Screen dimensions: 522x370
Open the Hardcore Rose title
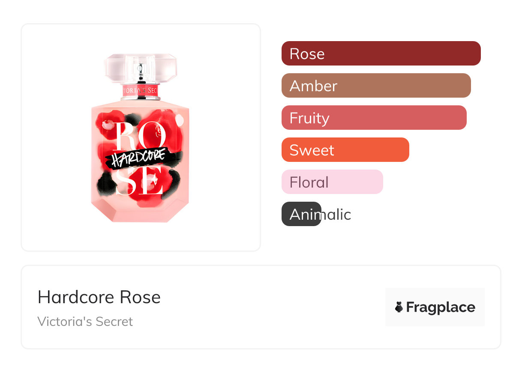click(x=99, y=297)
